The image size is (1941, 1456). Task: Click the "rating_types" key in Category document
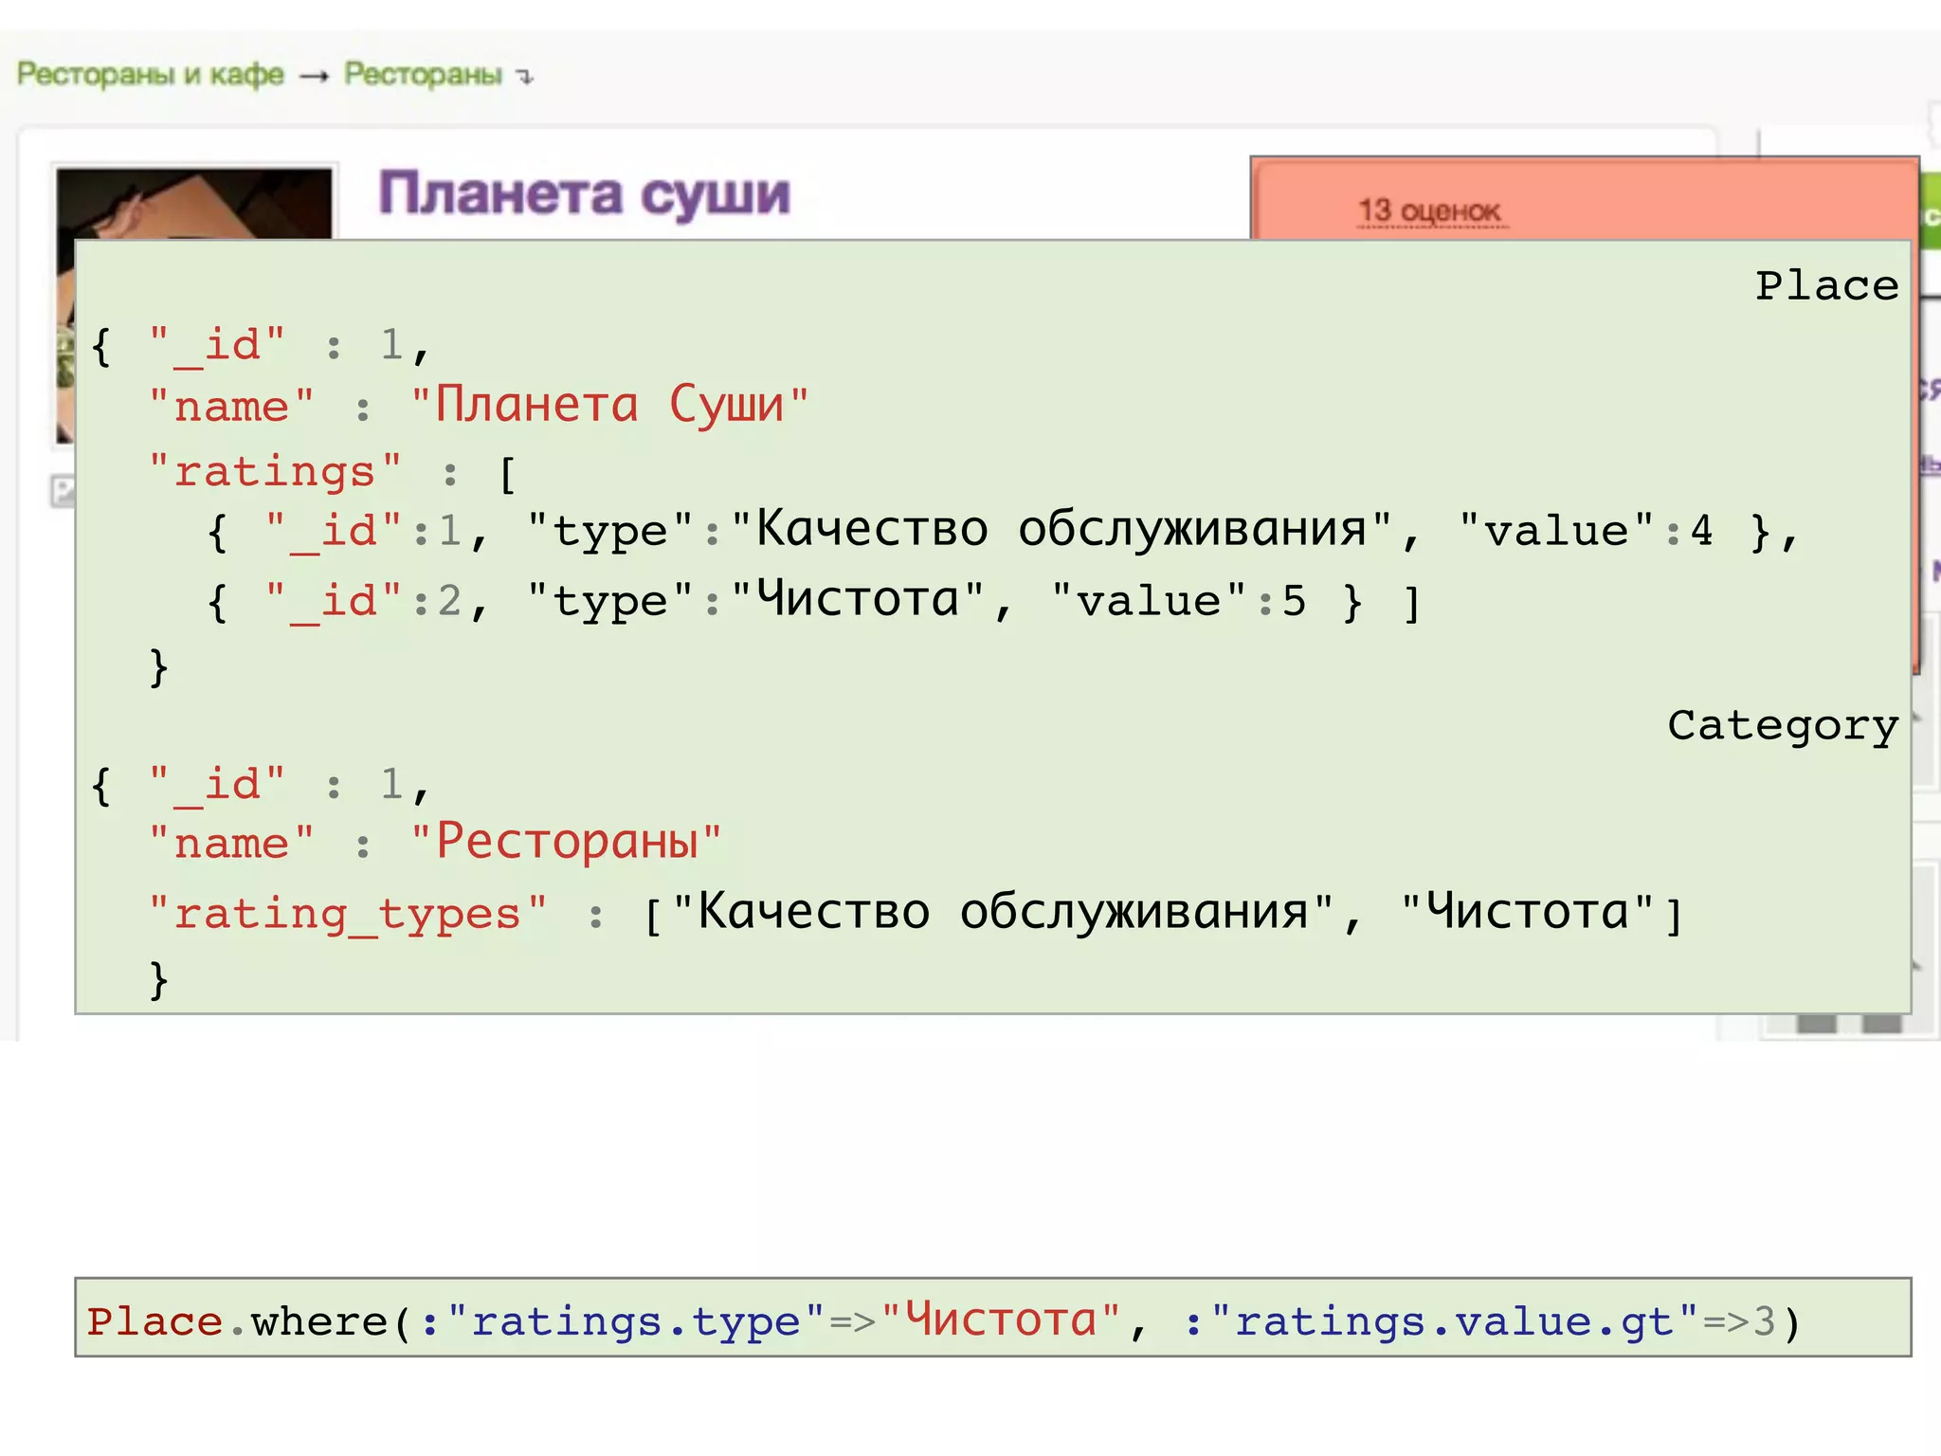[x=348, y=914]
